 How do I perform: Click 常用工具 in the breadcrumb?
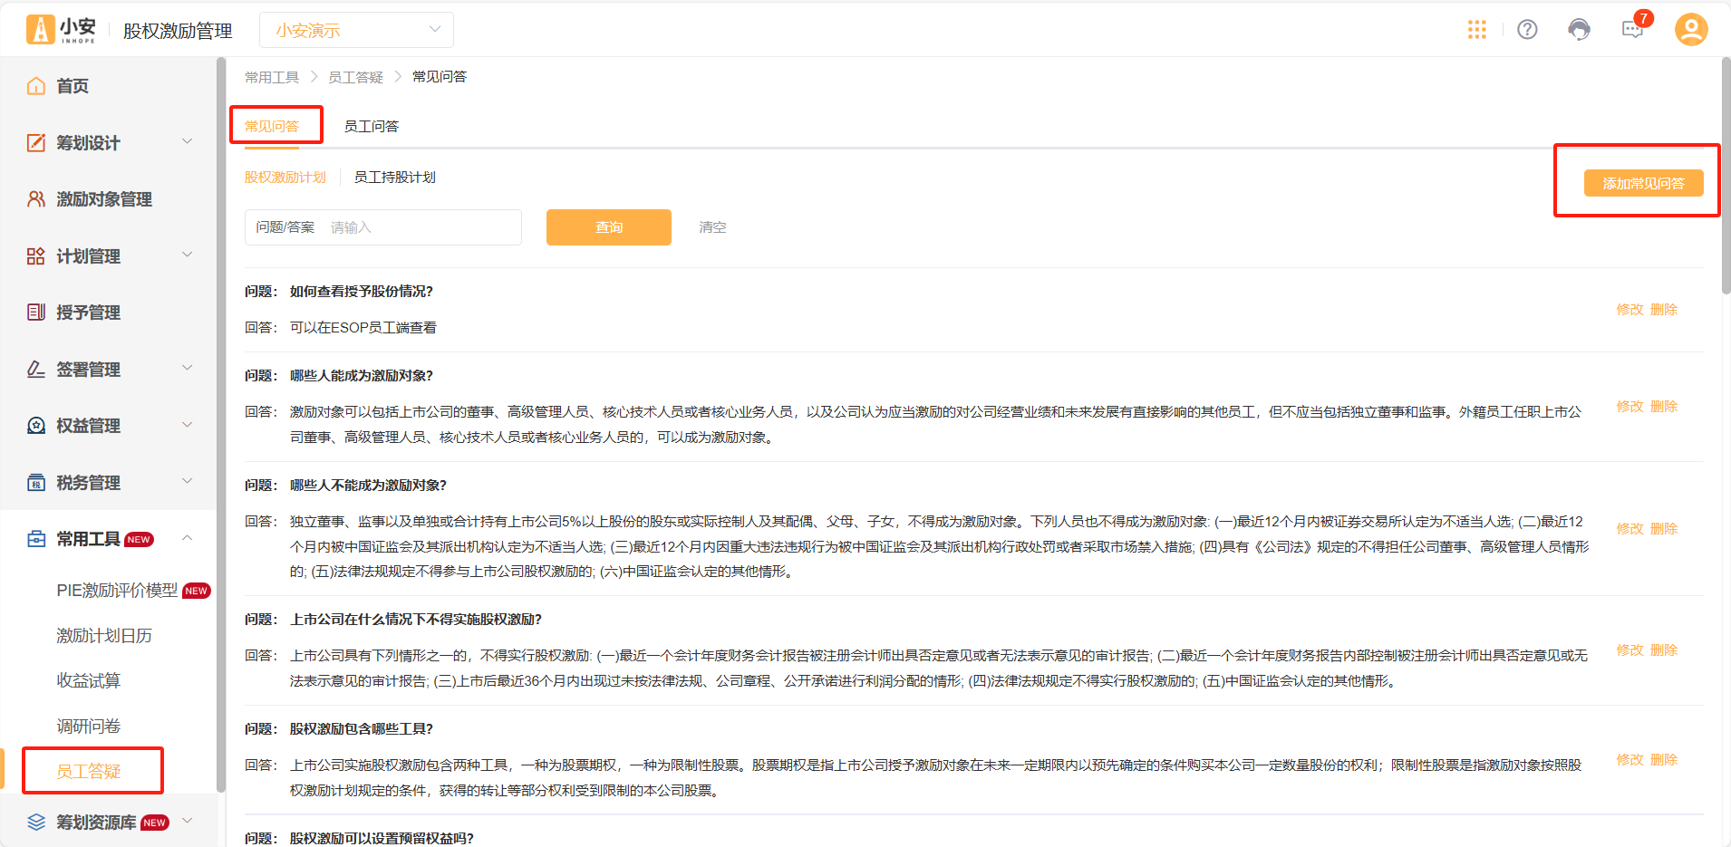pyautogui.click(x=272, y=77)
